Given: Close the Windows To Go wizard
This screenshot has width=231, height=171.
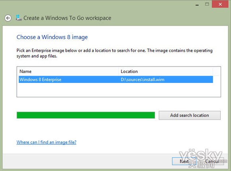Looking at the screenshot, I should 220,4.
